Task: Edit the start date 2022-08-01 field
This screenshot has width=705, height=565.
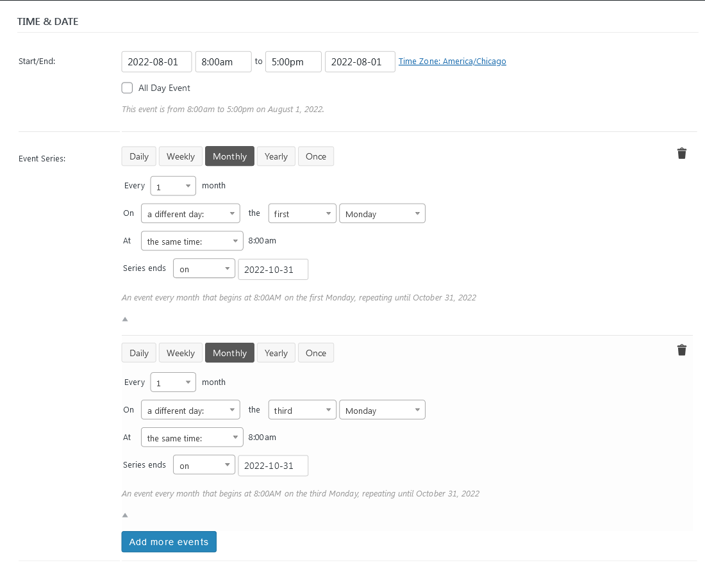Action: tap(156, 62)
